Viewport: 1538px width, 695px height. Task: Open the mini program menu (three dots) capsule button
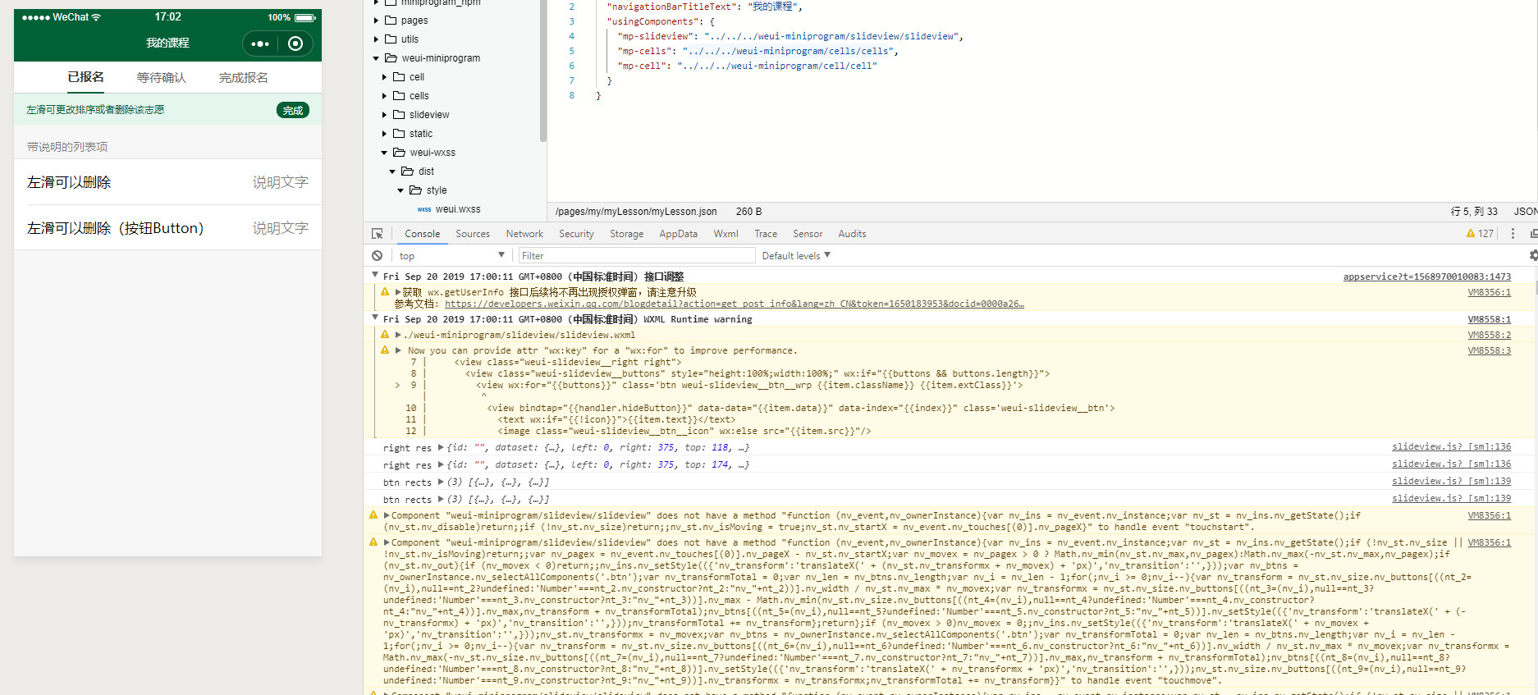pyautogui.click(x=260, y=43)
